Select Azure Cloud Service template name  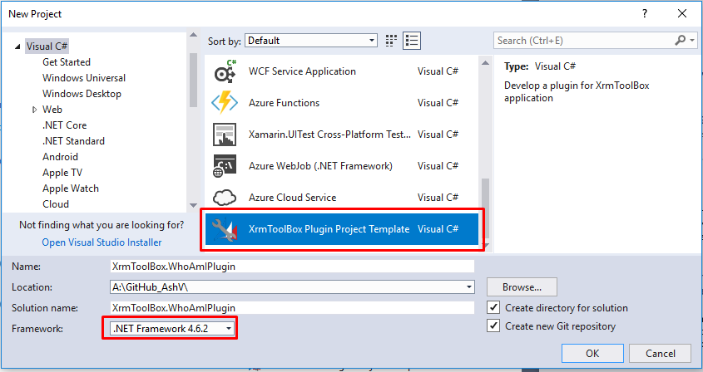[x=292, y=198]
